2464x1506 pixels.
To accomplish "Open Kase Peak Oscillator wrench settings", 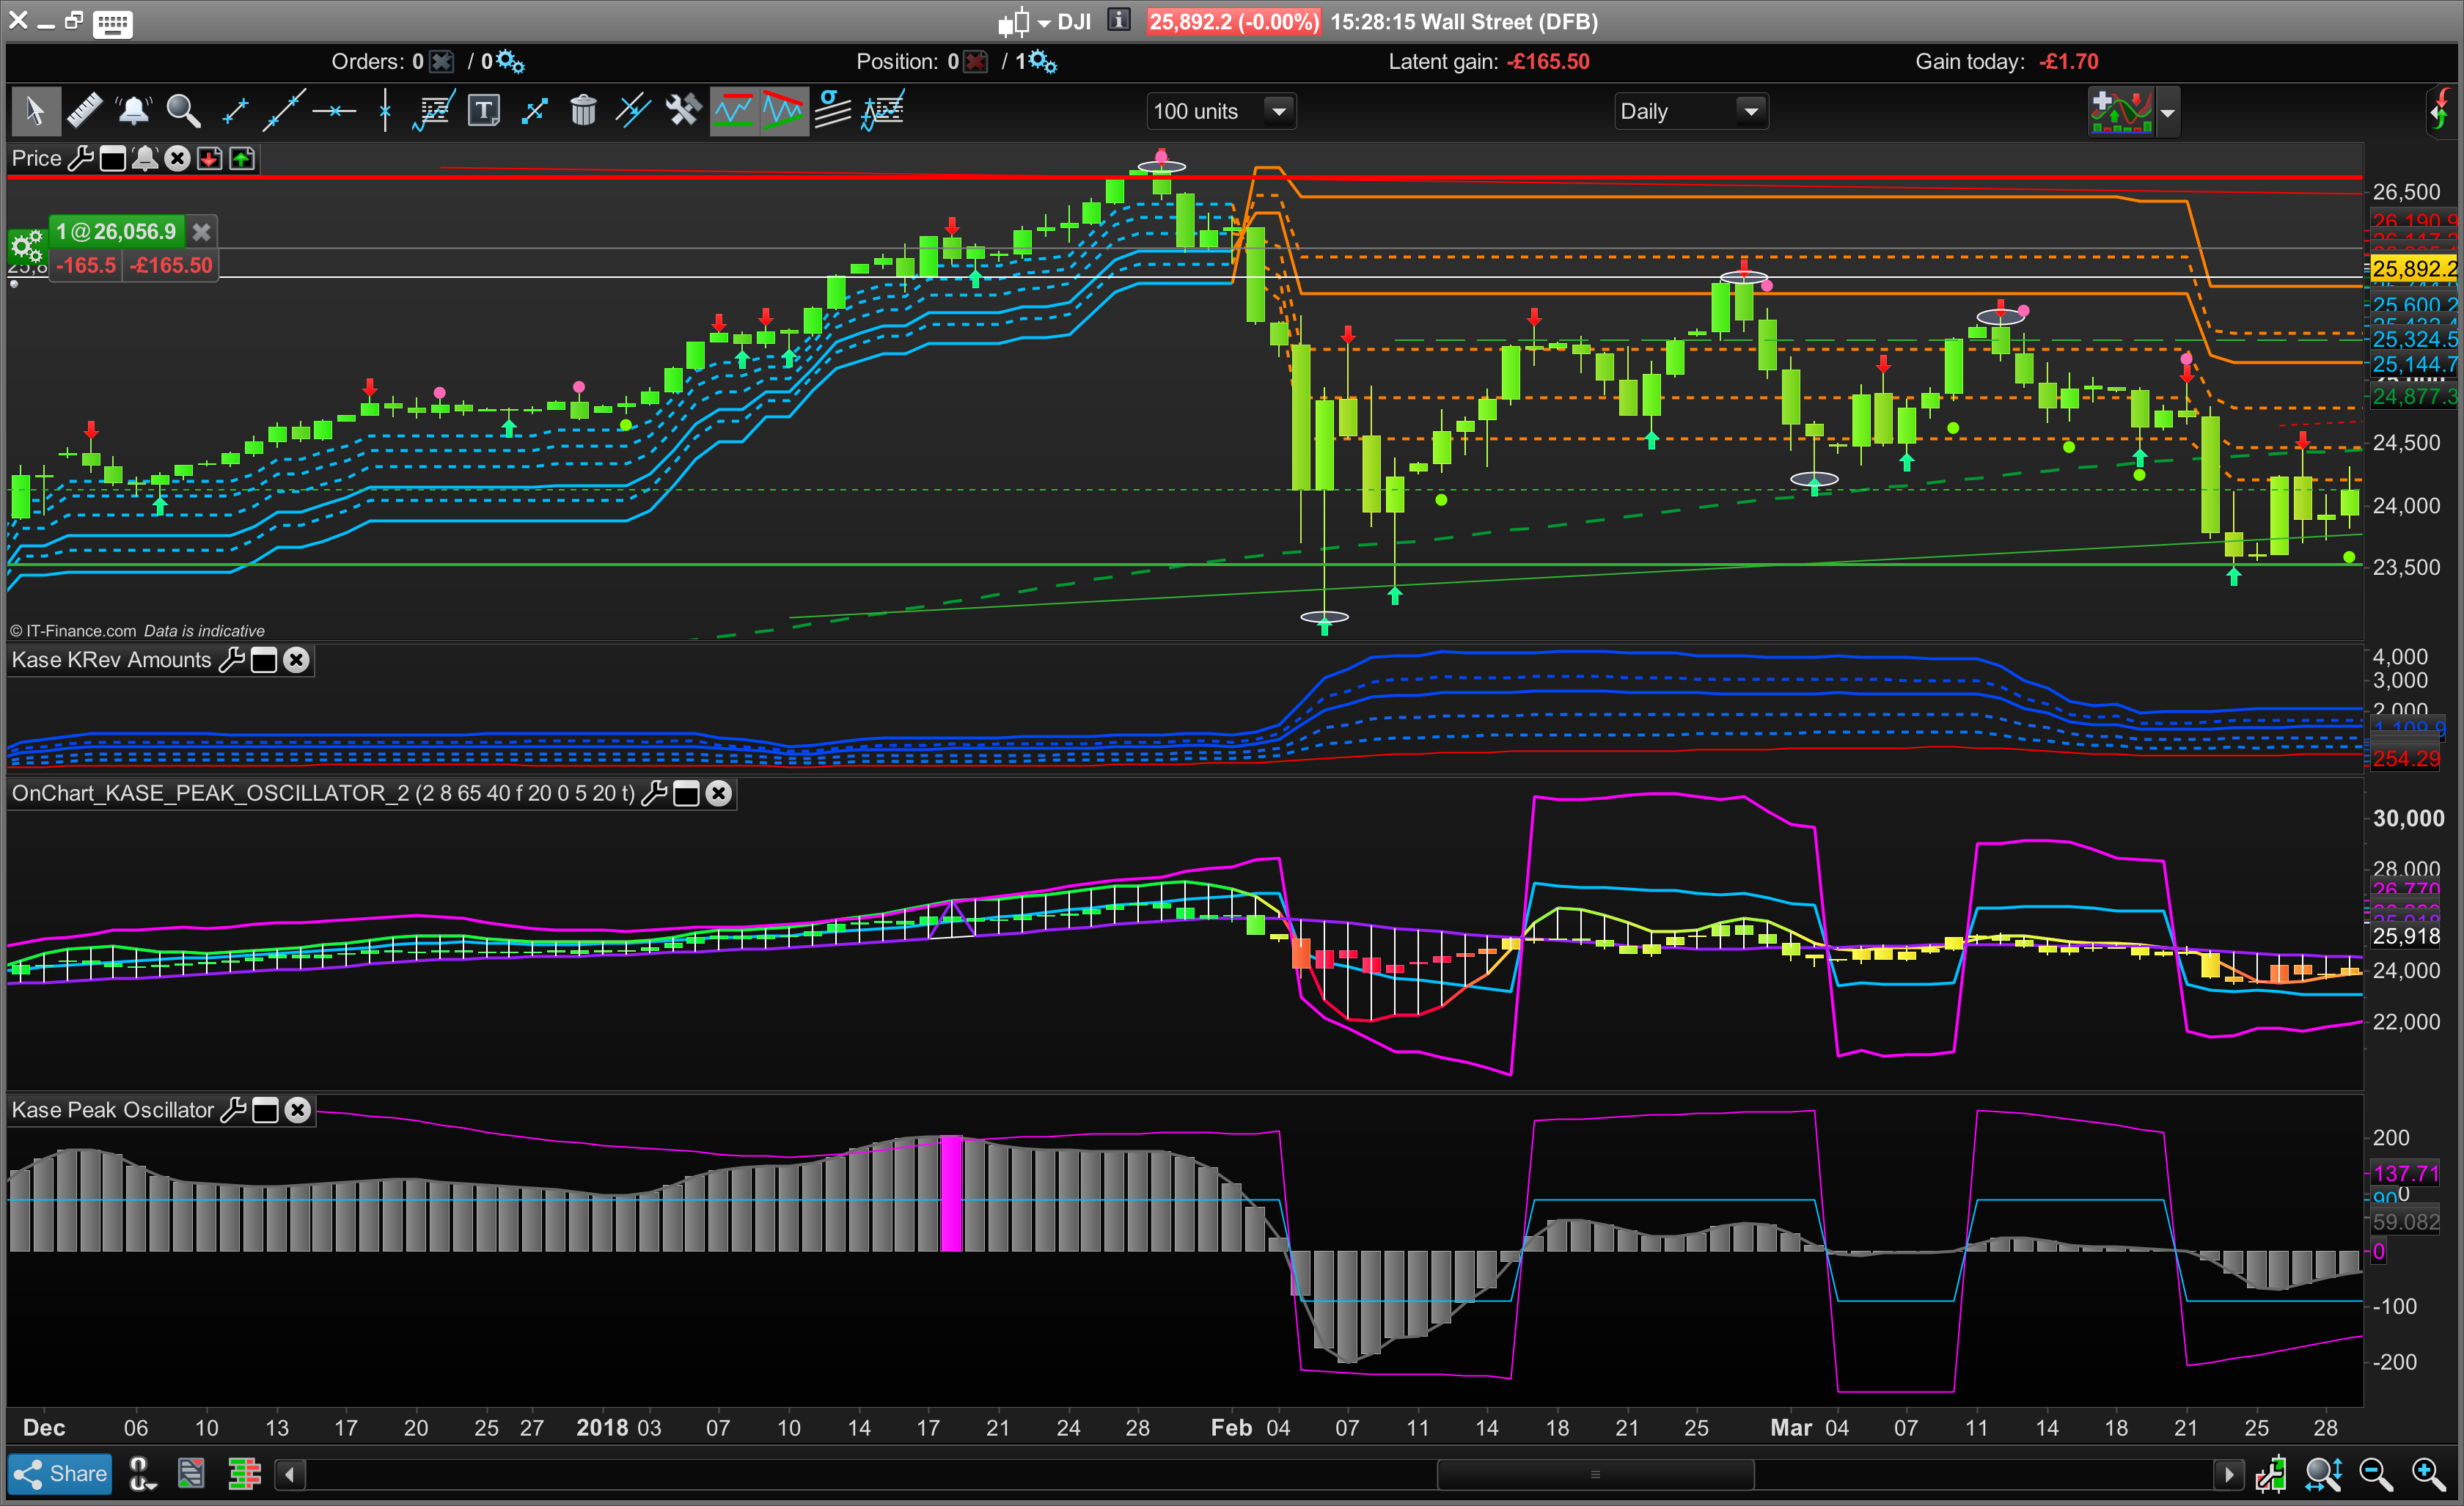I will [x=233, y=1110].
